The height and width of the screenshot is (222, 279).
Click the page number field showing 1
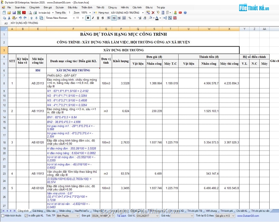coord(69,13)
